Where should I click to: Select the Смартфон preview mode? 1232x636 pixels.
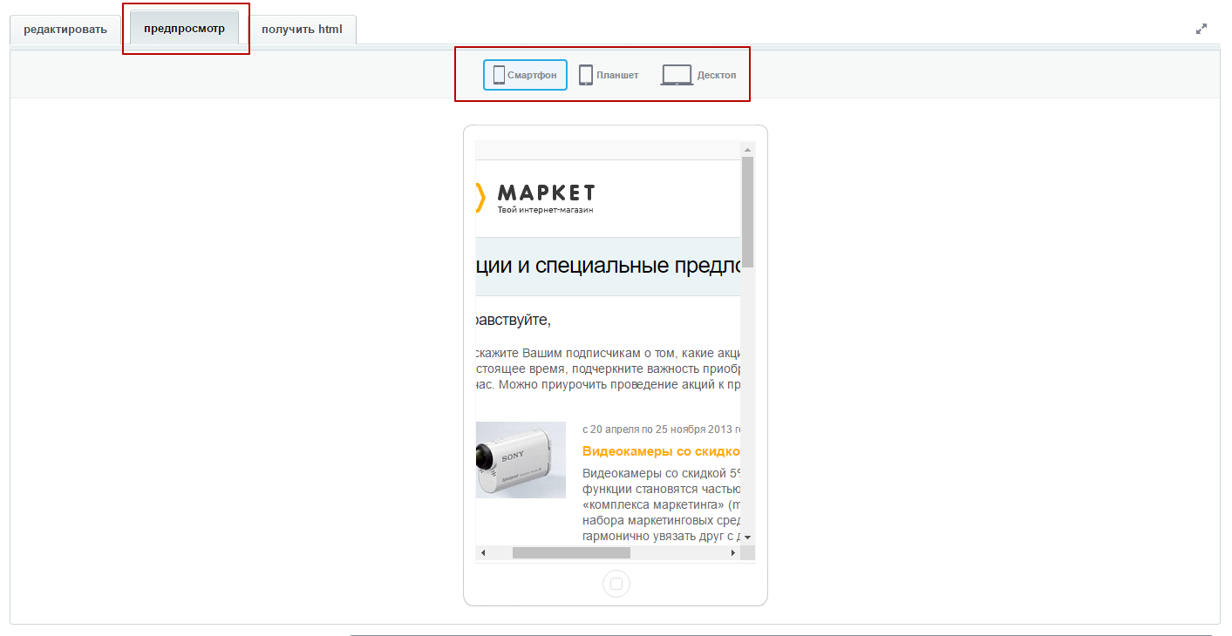[x=525, y=75]
